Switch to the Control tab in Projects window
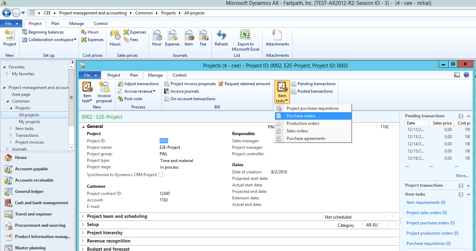The width and height of the screenshot is (476, 251). pyautogui.click(x=179, y=75)
